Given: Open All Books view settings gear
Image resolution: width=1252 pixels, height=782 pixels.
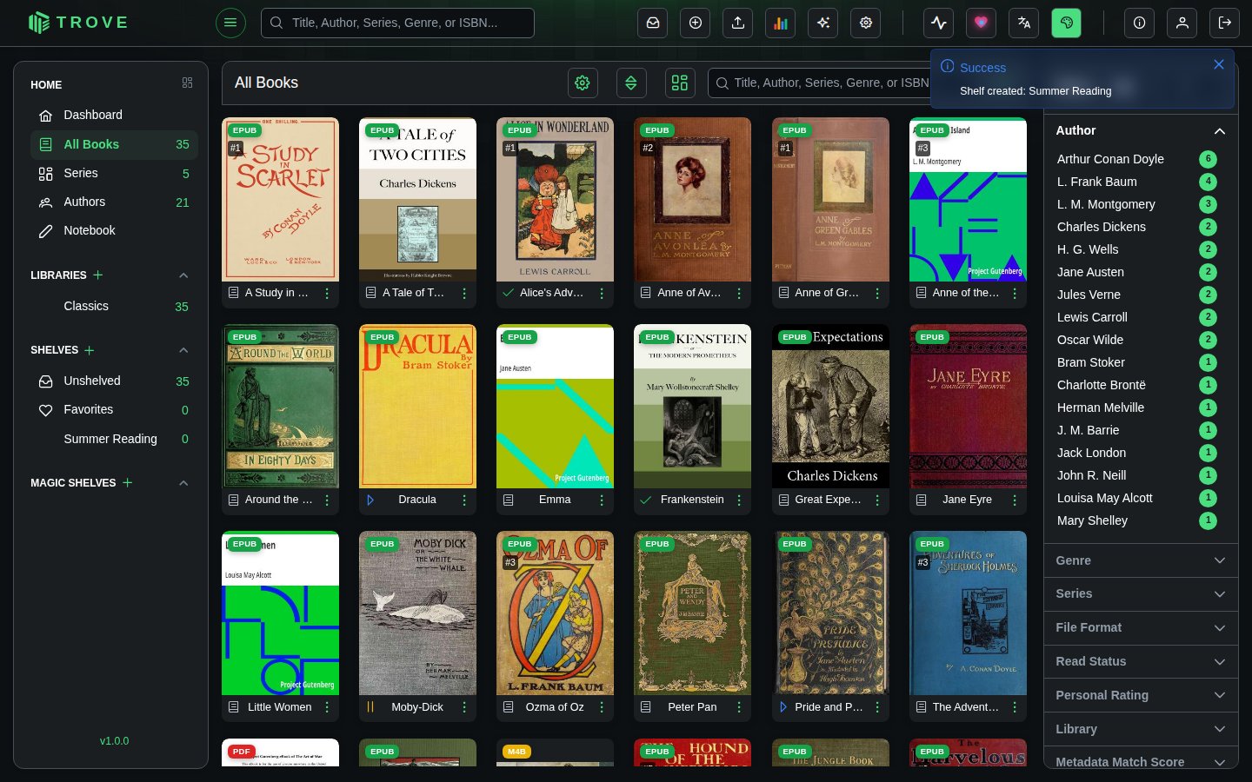Looking at the screenshot, I should click(583, 83).
